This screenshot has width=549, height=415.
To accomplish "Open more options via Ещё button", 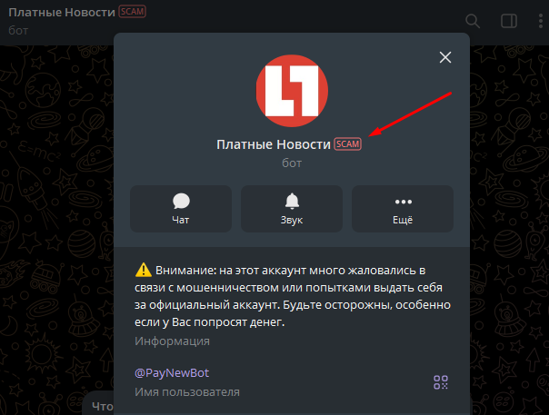I will tap(403, 209).
